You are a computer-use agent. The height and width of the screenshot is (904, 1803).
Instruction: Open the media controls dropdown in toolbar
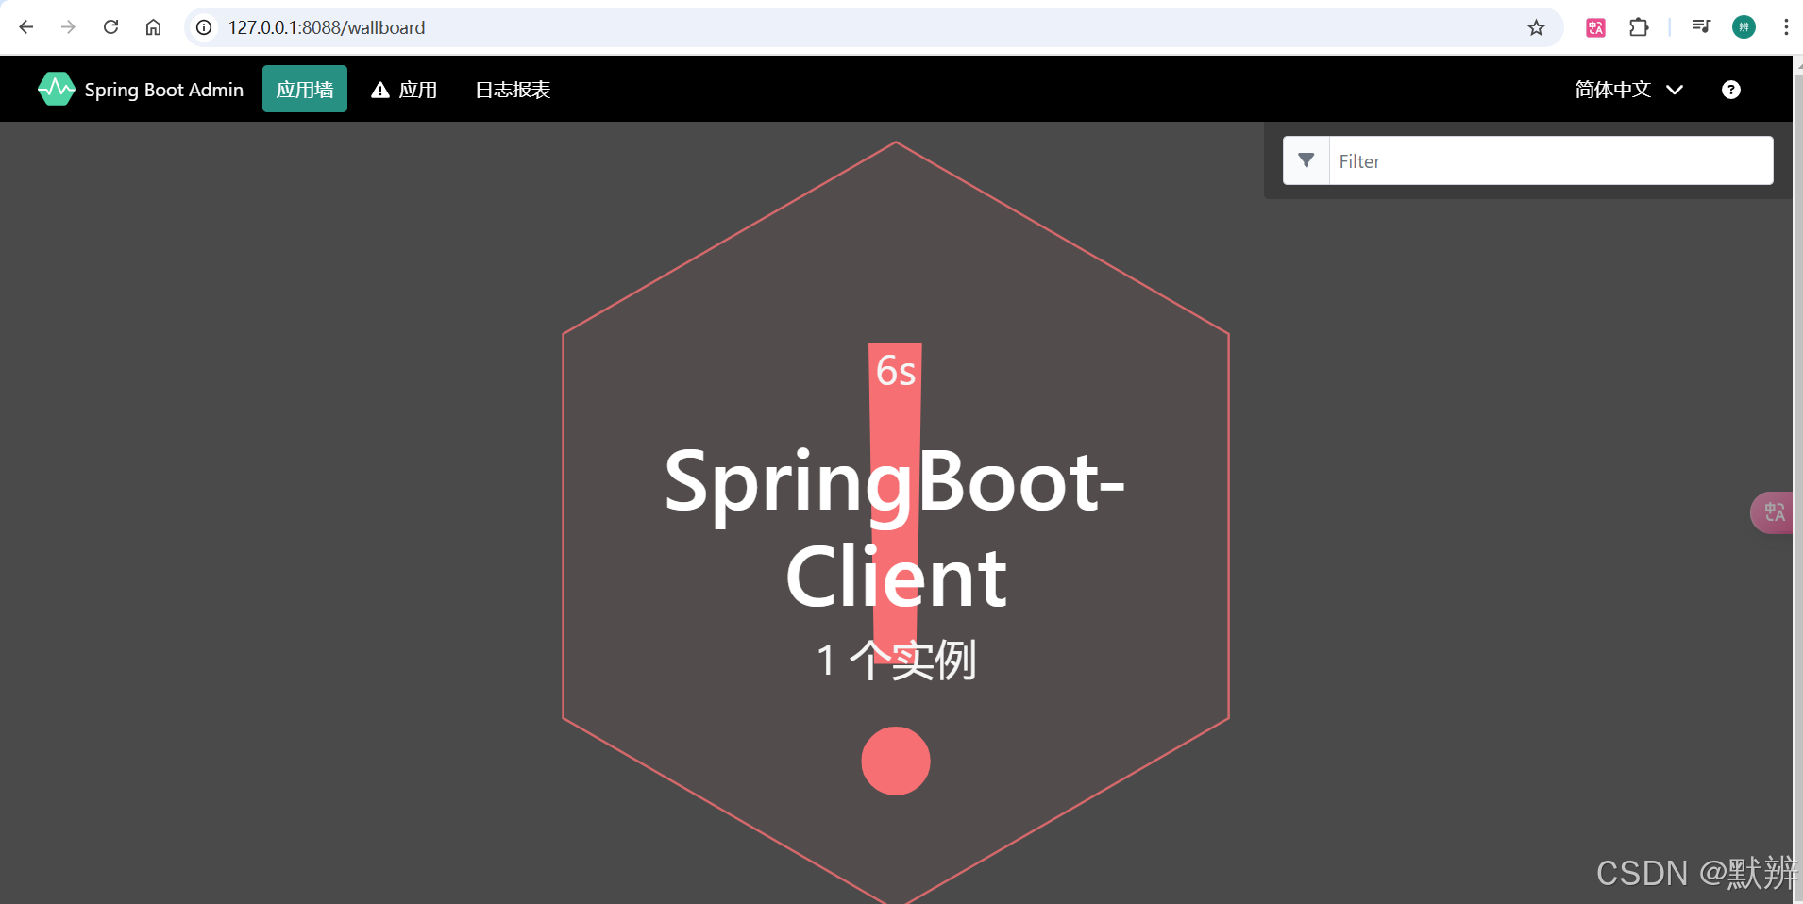click(1700, 27)
